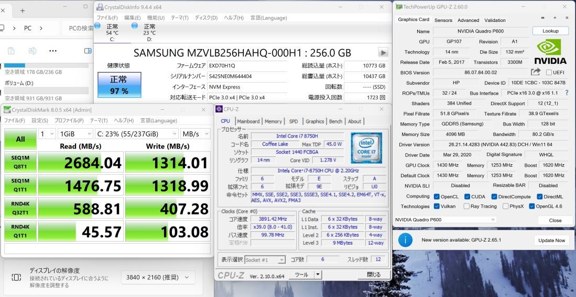576x297 pixels.
Task: Toggle the CUDA checkbox in GPU-Z
Action: point(468,197)
